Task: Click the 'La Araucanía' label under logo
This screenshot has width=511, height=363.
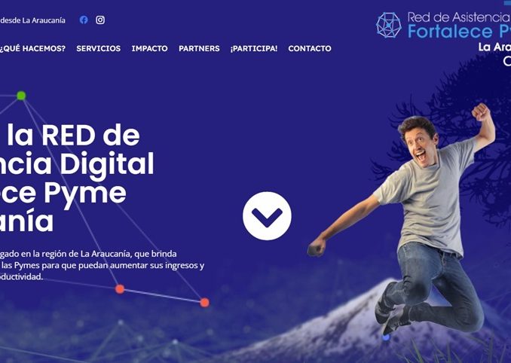Action: [494, 47]
